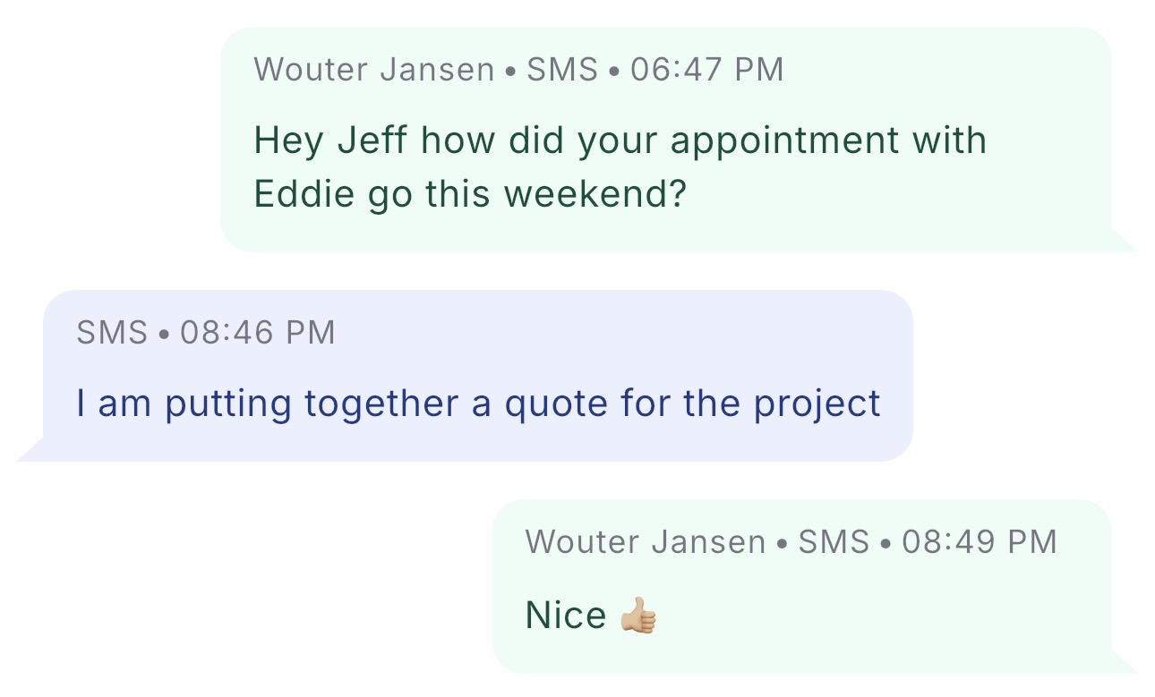The width and height of the screenshot is (1155, 697).
Task: Click SMS label on the 08:46 PM message
Action: pos(112,333)
